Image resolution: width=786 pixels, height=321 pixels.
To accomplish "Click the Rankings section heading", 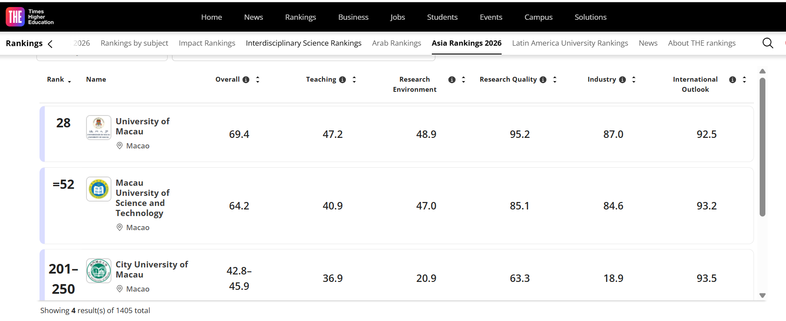I will pos(24,43).
